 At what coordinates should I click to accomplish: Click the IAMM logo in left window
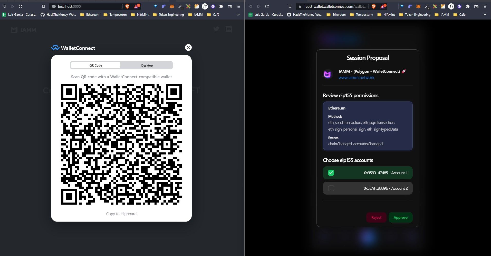click(x=23, y=30)
